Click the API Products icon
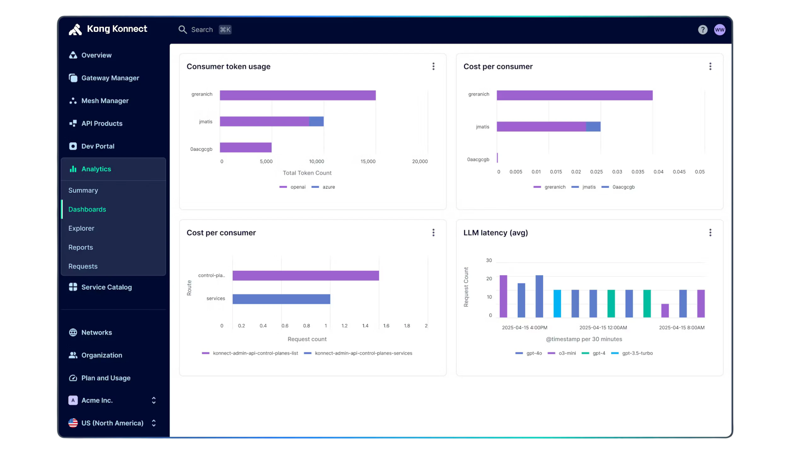Image resolution: width=807 pixels, height=454 pixels. point(73,123)
